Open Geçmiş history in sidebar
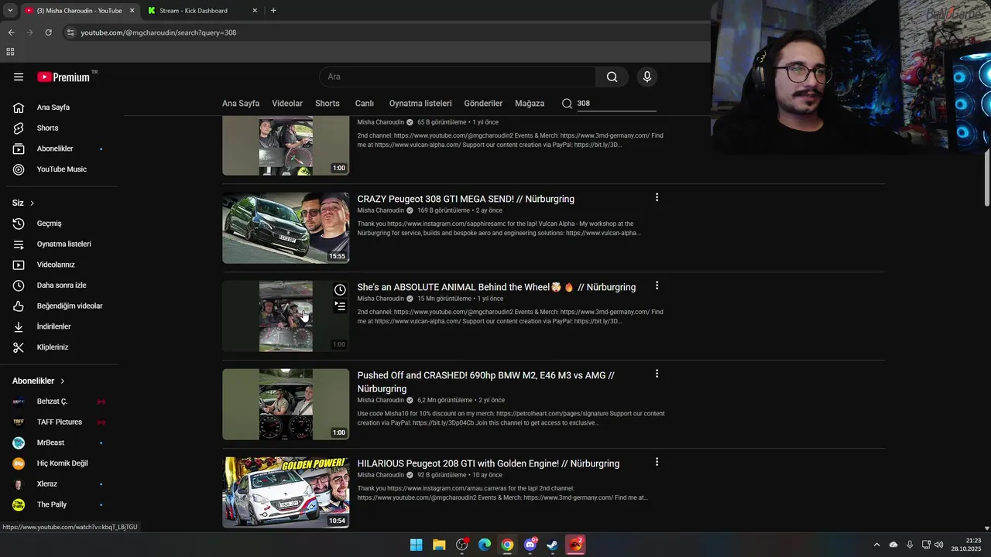 coord(49,224)
